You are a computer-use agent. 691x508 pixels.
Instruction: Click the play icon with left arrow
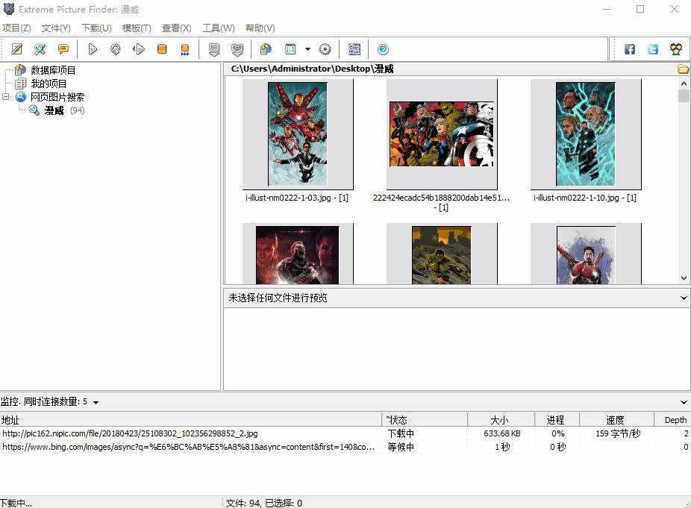click(x=138, y=49)
